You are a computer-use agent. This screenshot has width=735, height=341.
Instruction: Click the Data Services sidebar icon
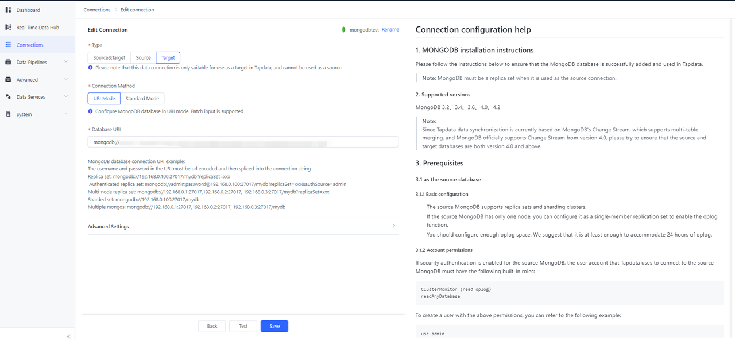pos(8,97)
